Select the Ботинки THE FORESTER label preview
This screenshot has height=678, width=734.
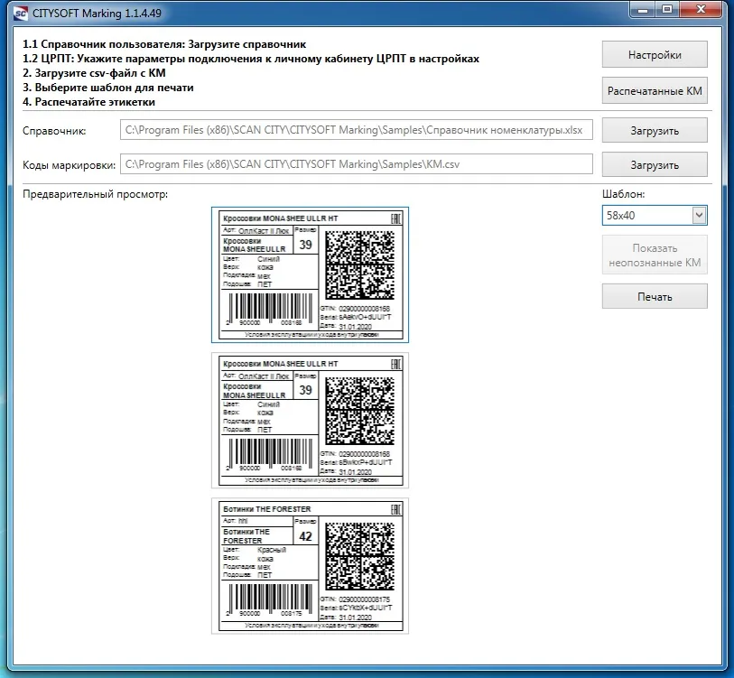coord(310,566)
